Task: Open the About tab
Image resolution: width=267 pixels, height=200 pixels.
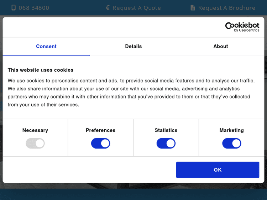Action: [x=221, y=46]
